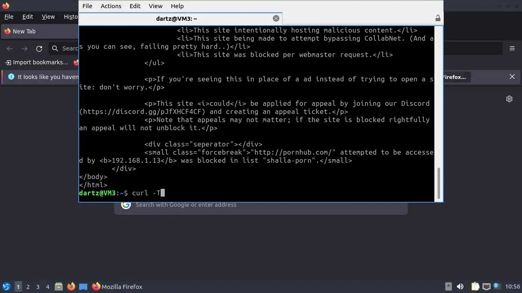Open clipboard manager in system tray

475,286
